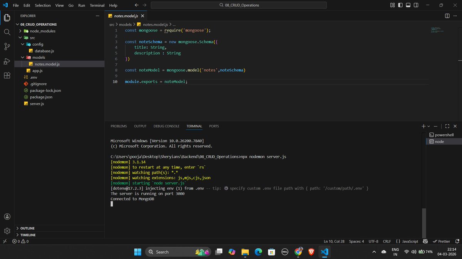Screen dimensions: 462x259
Task: Click Ln 10, Col 28 status item
Action: click(x=334, y=241)
